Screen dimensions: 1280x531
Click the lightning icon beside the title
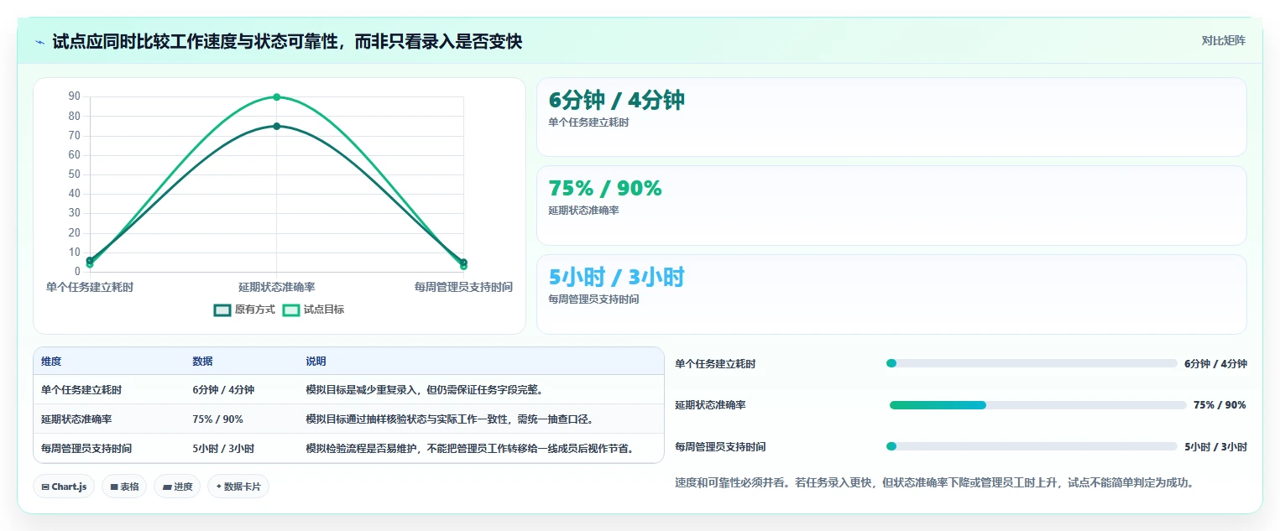pos(40,42)
